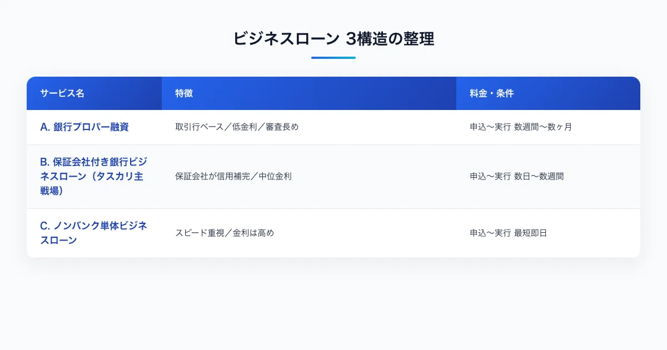Screen dimensions: 667x350
Task: Click 最短即日 in the last row
Action: click(x=531, y=233)
